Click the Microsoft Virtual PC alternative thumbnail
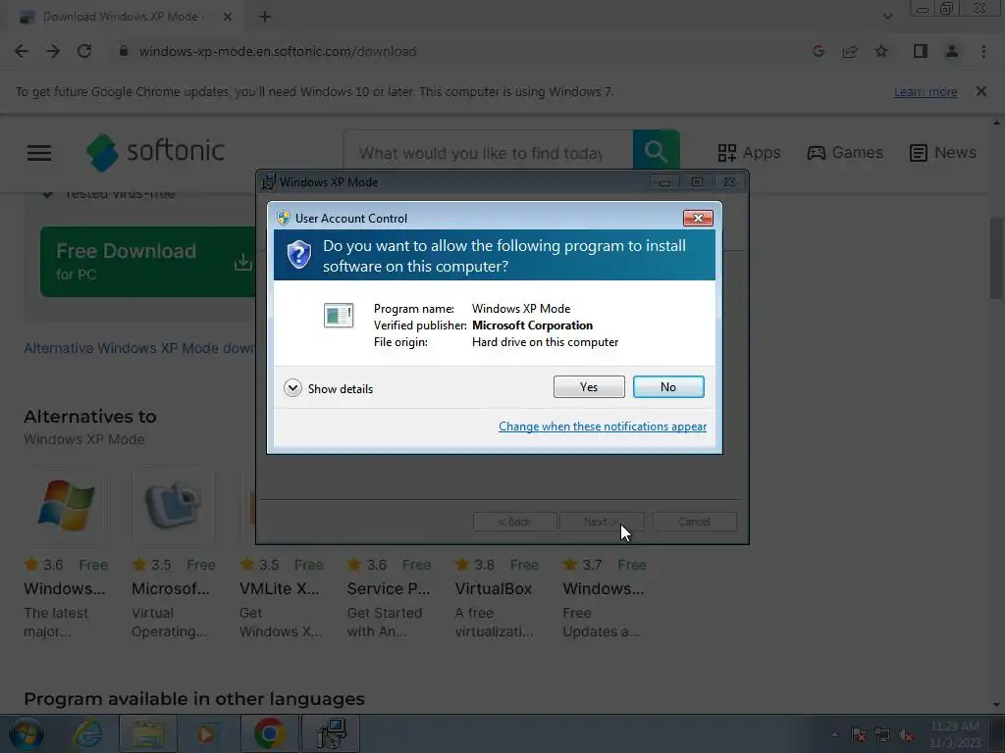The height and width of the screenshot is (753, 1005). point(173,505)
